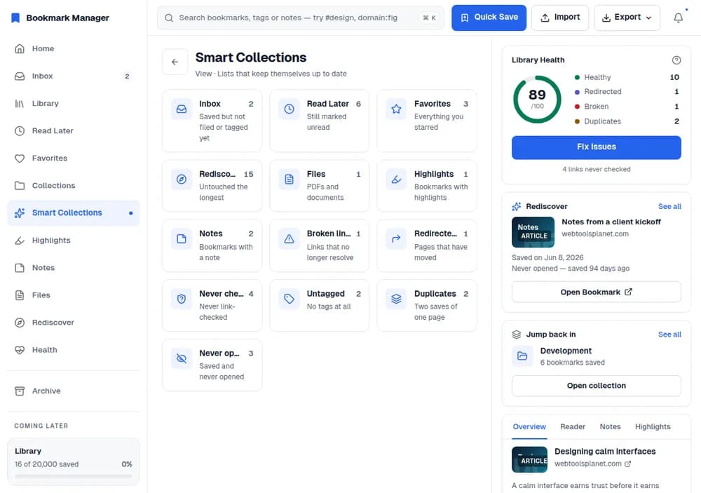Click the external link icon beside webtoolsplanet.com

[627, 464]
